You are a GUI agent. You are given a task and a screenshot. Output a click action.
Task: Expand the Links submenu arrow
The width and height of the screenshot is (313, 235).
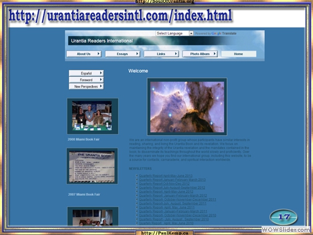176,54
